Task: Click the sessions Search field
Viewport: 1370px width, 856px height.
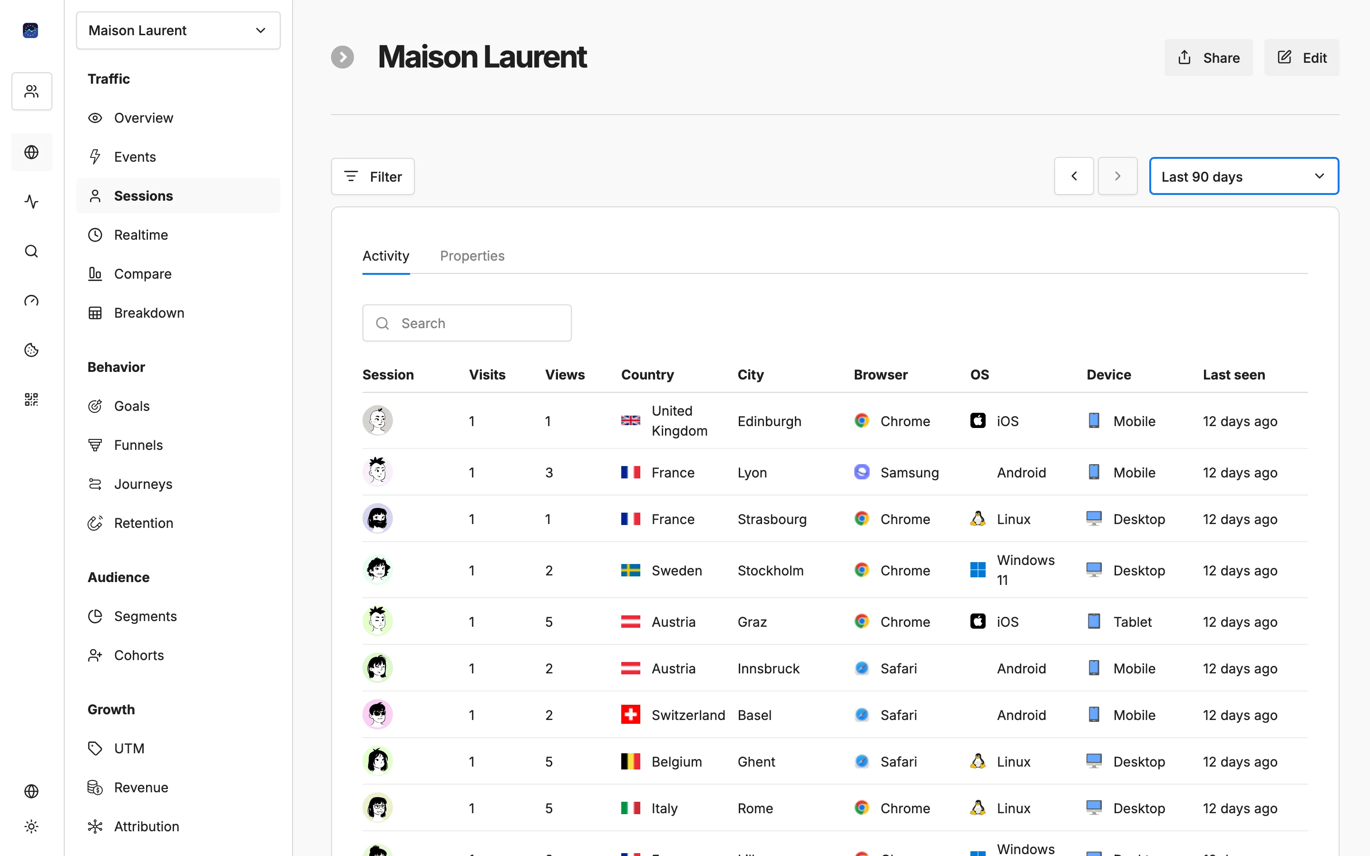Action: (467, 323)
